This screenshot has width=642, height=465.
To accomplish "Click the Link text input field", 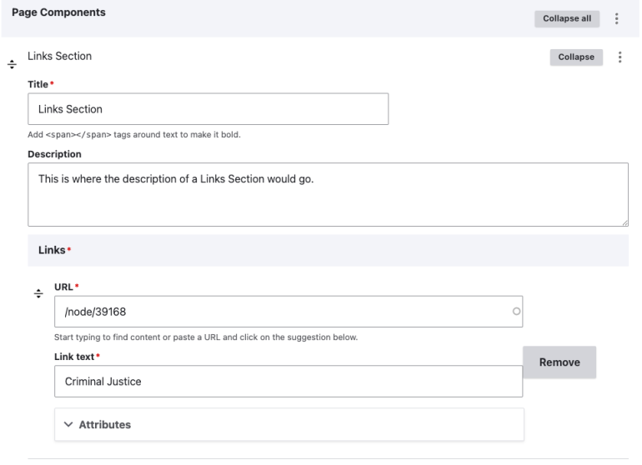I will [288, 381].
